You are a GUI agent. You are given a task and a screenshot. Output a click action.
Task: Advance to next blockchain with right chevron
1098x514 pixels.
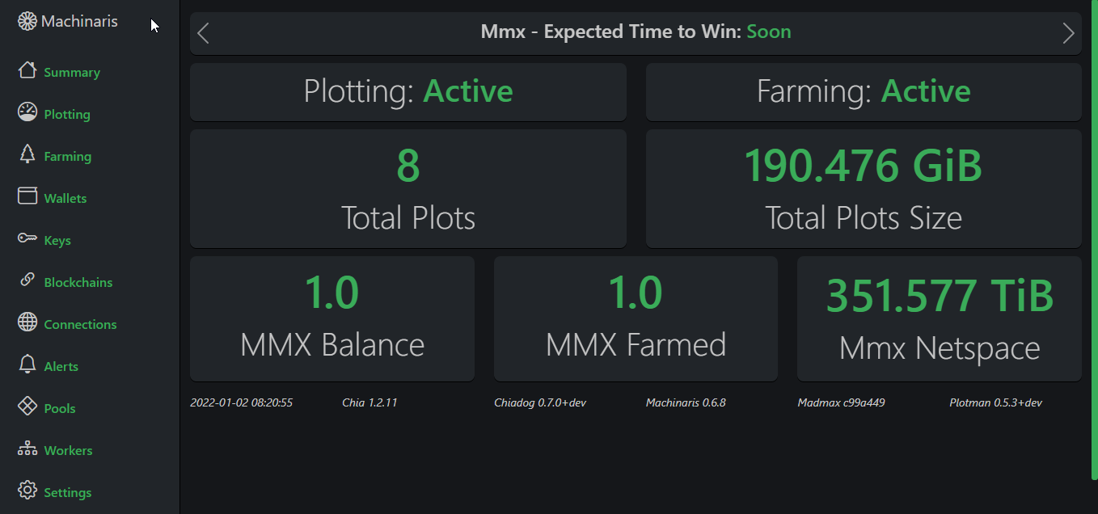pos(1068,33)
